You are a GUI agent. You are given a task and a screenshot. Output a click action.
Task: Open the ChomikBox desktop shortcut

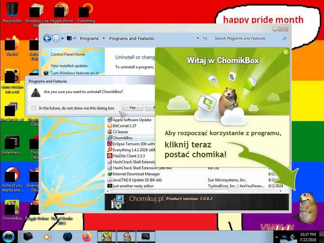pos(12,210)
